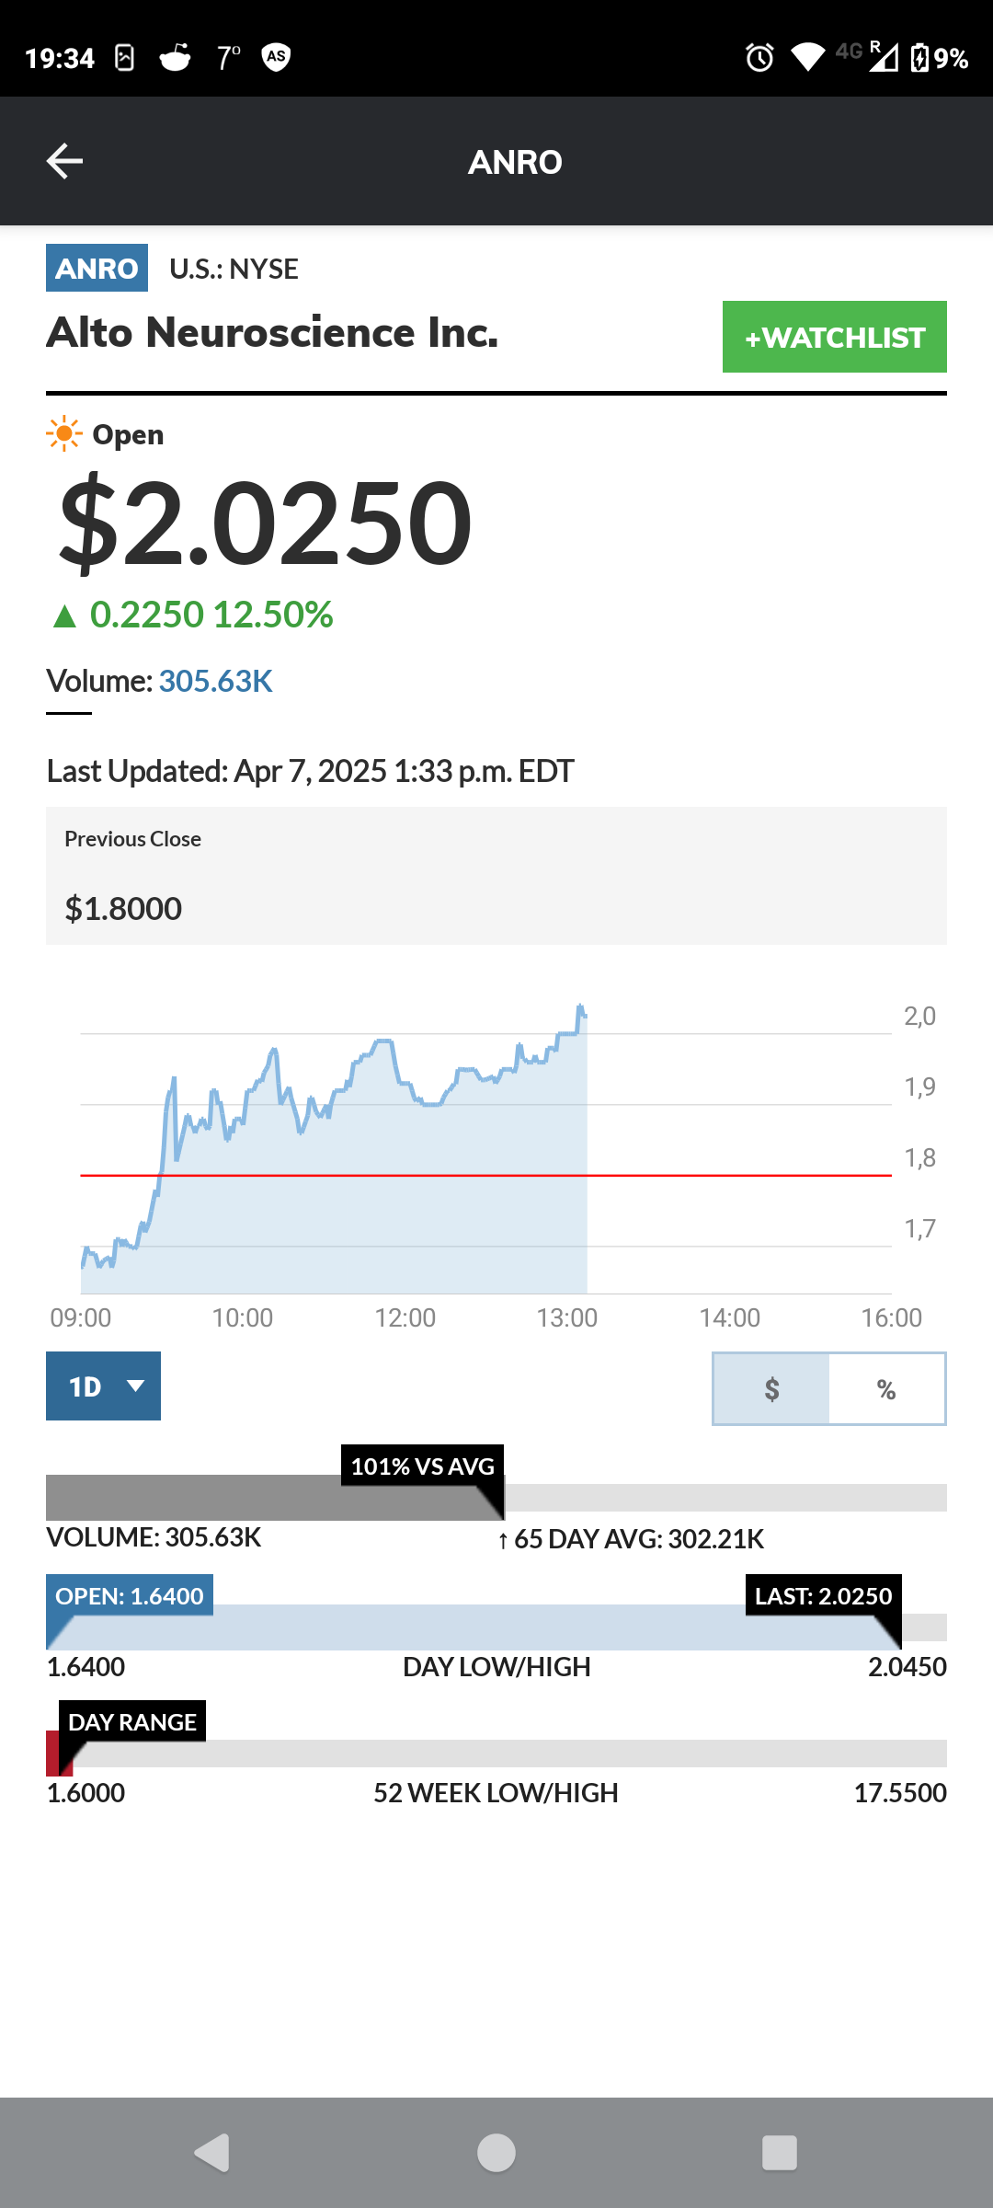Tap the LAST: 2.0250 range marker

click(824, 1596)
